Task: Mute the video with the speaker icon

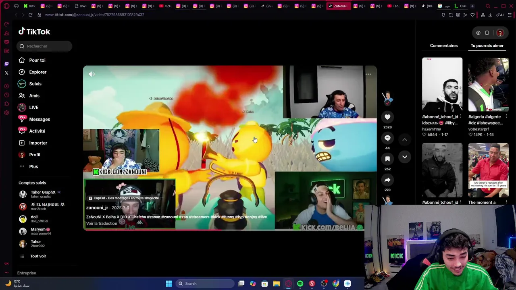Action: (x=92, y=74)
